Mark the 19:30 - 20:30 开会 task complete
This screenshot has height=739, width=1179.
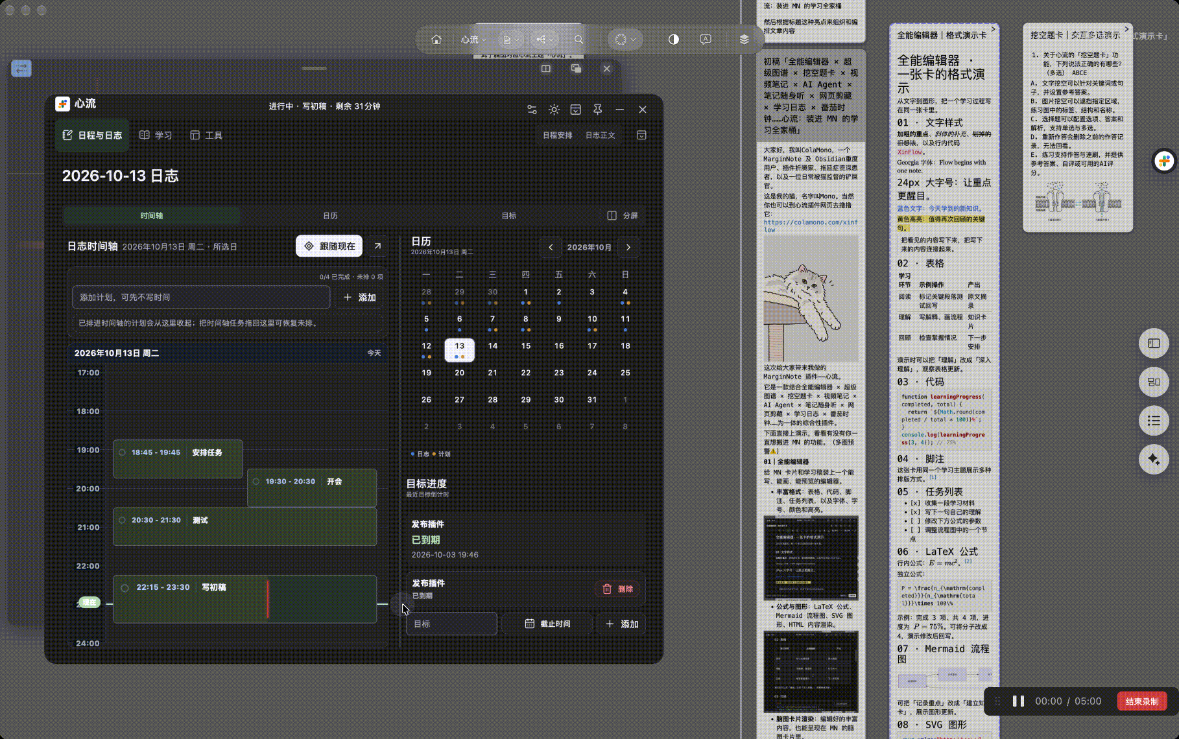[256, 482]
